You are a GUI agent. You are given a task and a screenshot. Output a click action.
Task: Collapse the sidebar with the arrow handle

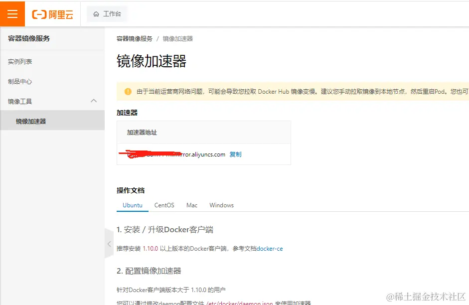[x=109, y=243]
